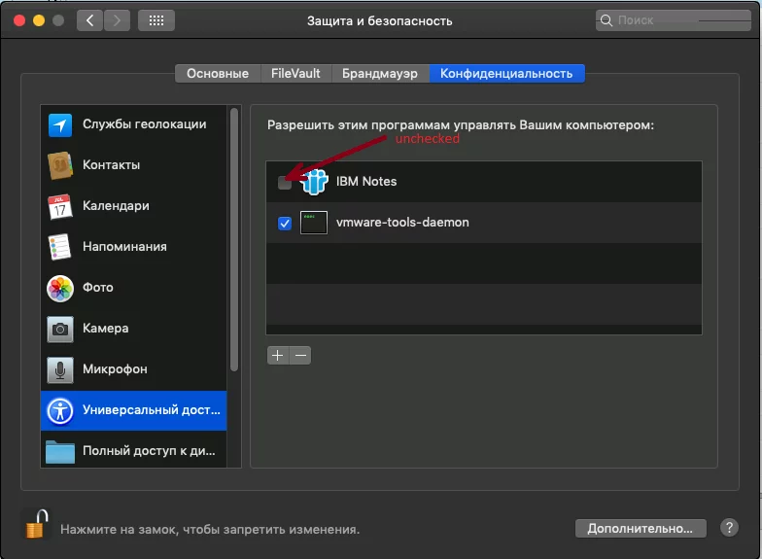Select the Photos flower icon
Image resolution: width=762 pixels, height=559 pixels.
60,288
